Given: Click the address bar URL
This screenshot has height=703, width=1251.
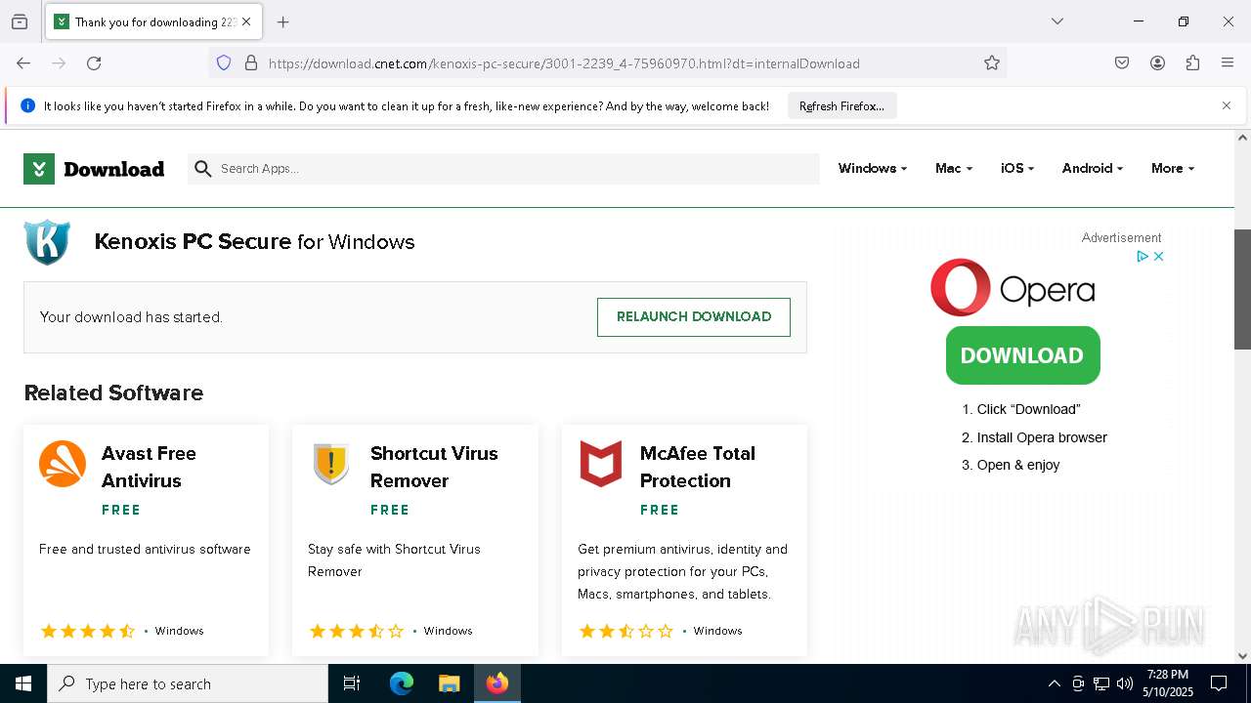Looking at the screenshot, I should coord(564,63).
